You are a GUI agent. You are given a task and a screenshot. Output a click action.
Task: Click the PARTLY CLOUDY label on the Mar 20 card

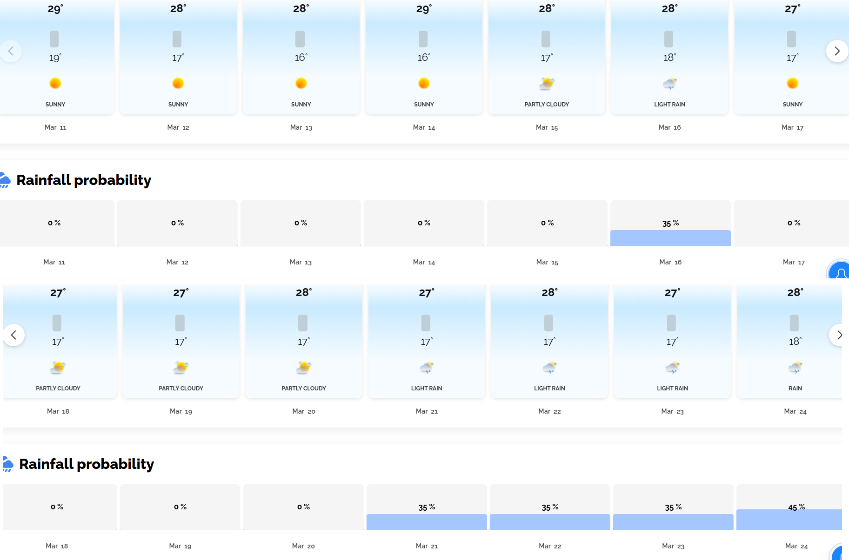point(304,389)
